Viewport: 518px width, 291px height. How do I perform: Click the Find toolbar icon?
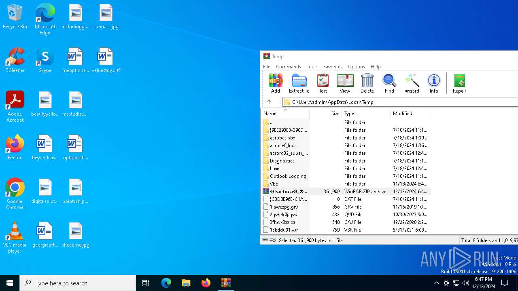click(389, 83)
